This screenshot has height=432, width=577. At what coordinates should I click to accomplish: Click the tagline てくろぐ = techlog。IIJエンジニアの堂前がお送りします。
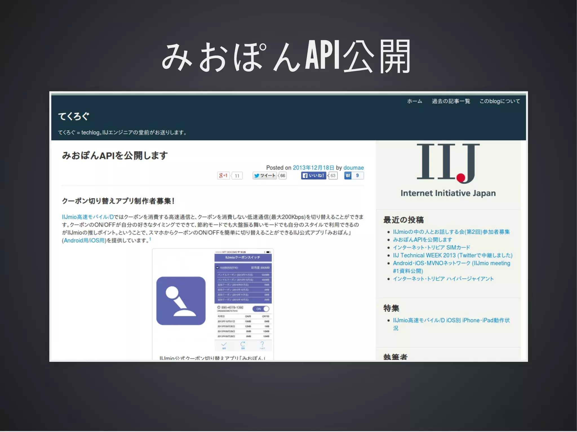point(122,132)
